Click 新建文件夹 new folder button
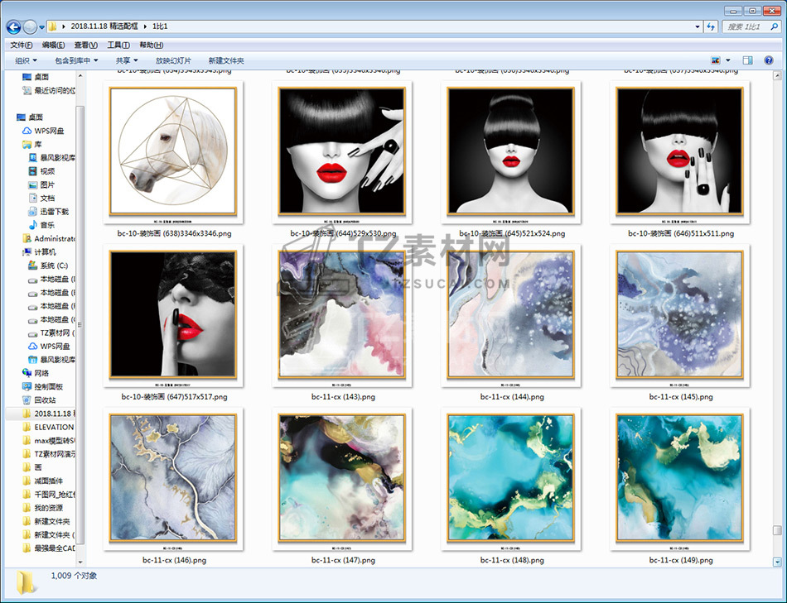The height and width of the screenshot is (603, 787). (226, 60)
